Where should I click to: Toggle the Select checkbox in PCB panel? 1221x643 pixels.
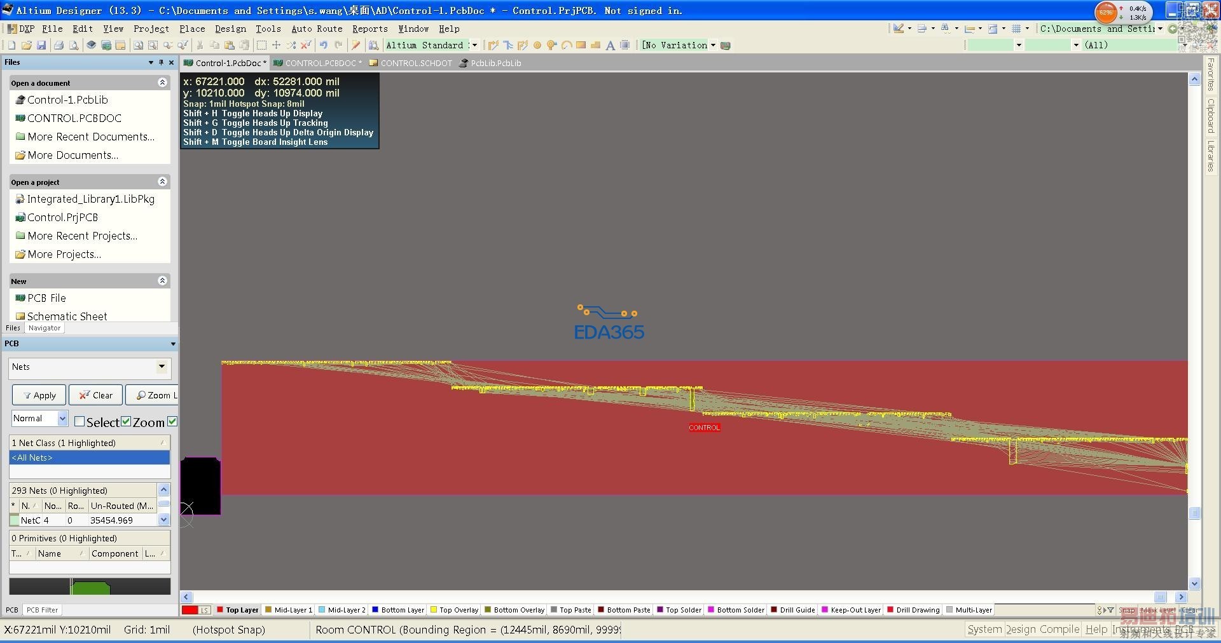click(79, 422)
